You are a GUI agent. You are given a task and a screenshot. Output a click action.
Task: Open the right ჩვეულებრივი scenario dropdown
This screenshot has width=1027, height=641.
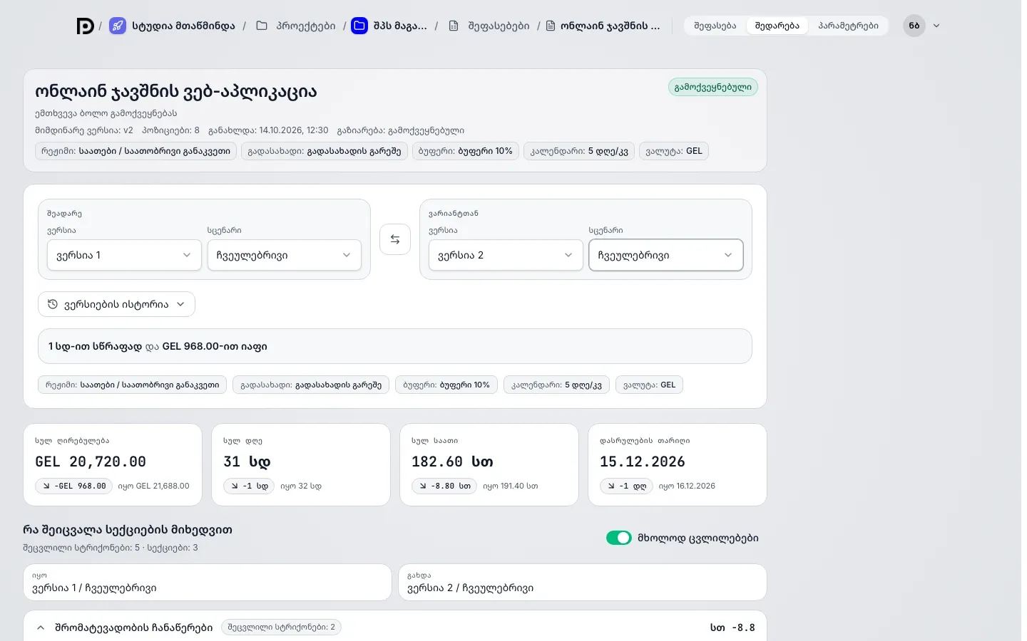coord(666,255)
